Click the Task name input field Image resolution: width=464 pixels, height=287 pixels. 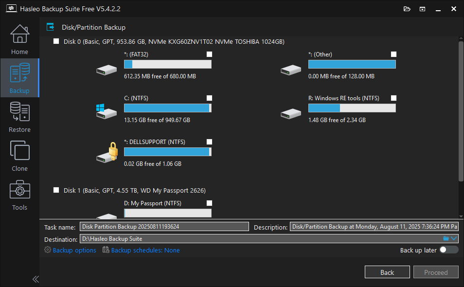(x=164, y=227)
